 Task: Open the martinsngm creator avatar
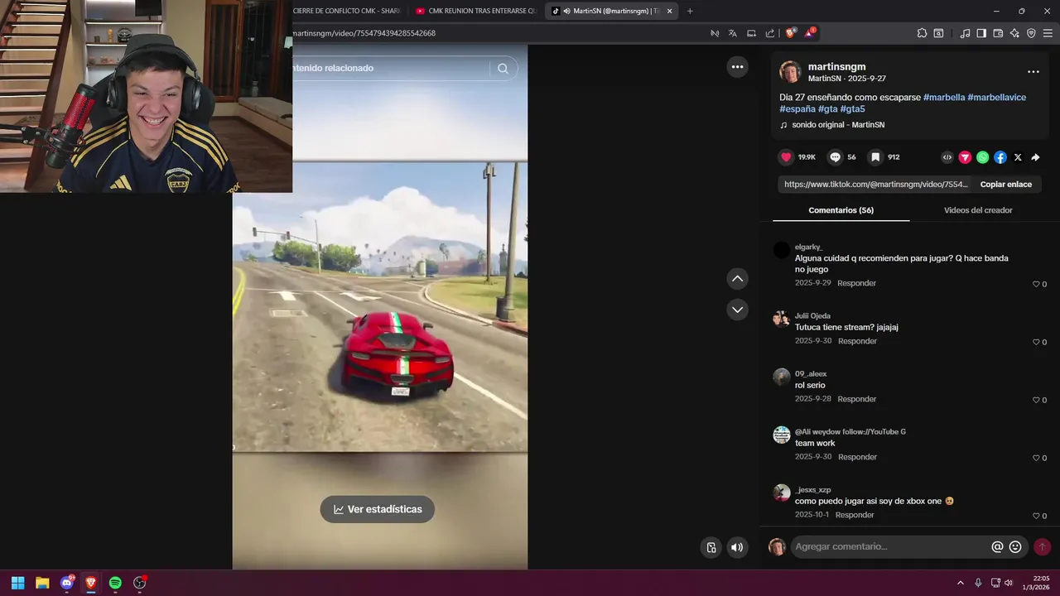point(790,72)
